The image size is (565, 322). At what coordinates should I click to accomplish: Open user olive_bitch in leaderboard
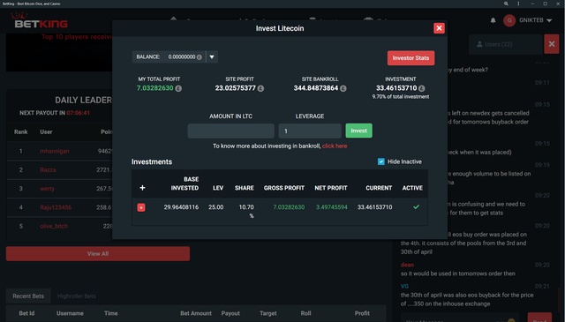[54, 226]
